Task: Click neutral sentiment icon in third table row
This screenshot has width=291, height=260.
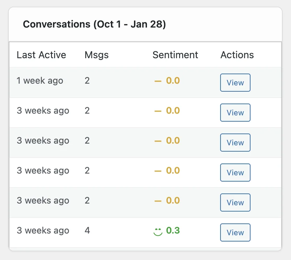Action: tap(158, 141)
